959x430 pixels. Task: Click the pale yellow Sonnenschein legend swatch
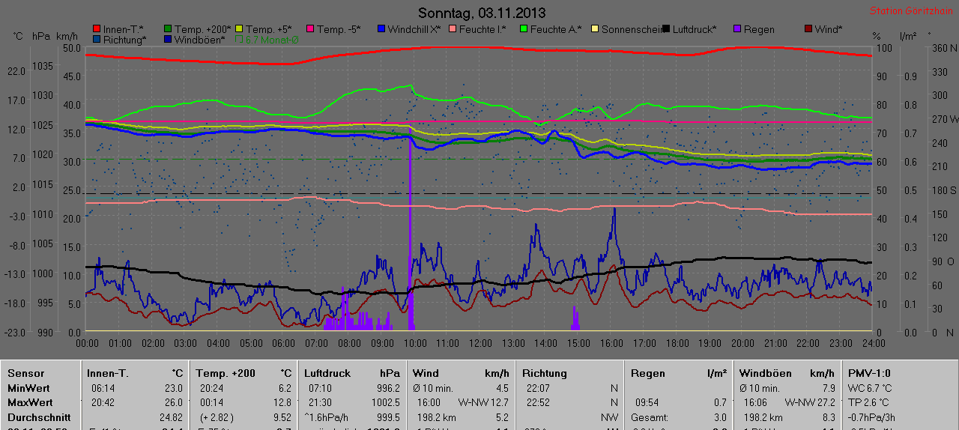point(595,28)
